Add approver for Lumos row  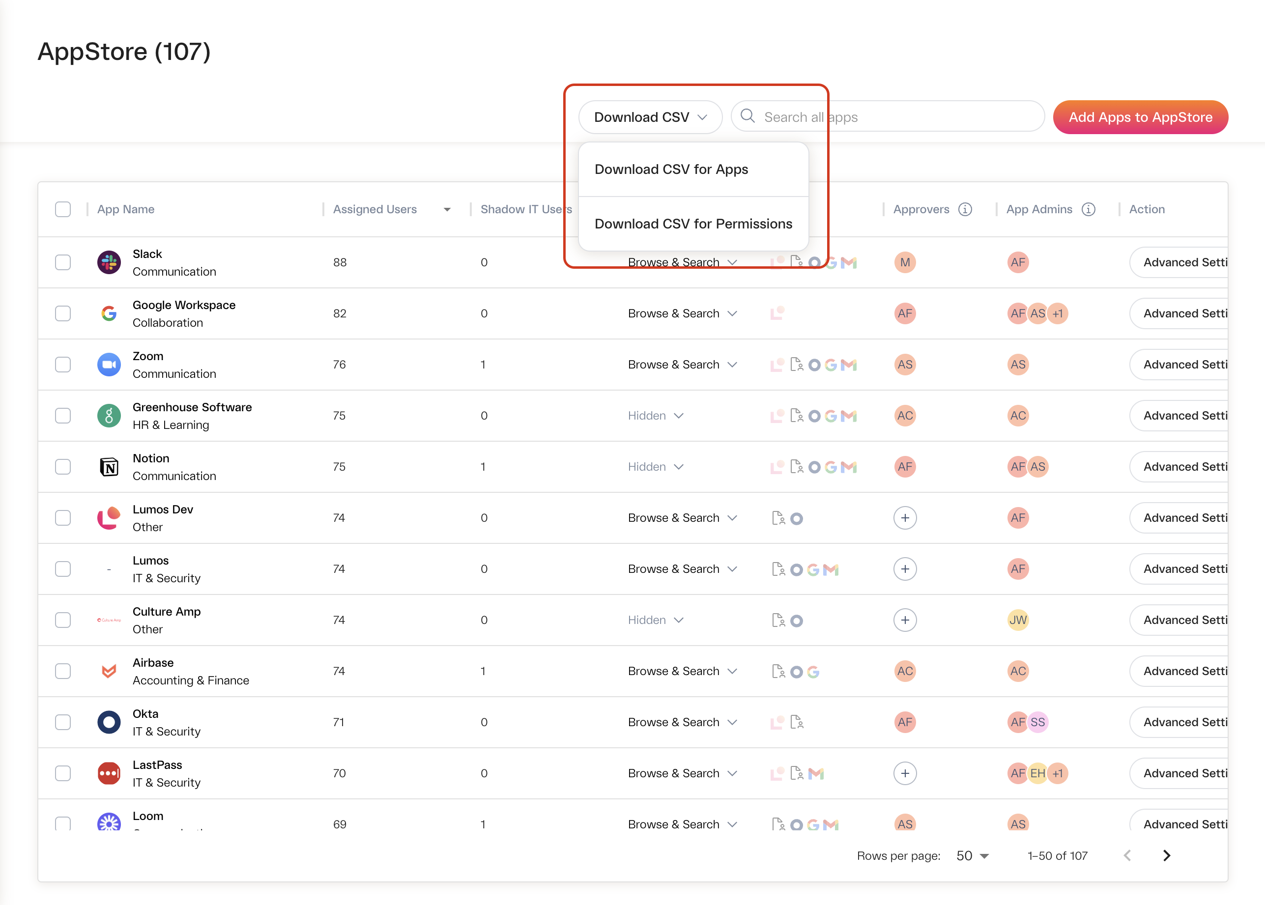coord(905,569)
